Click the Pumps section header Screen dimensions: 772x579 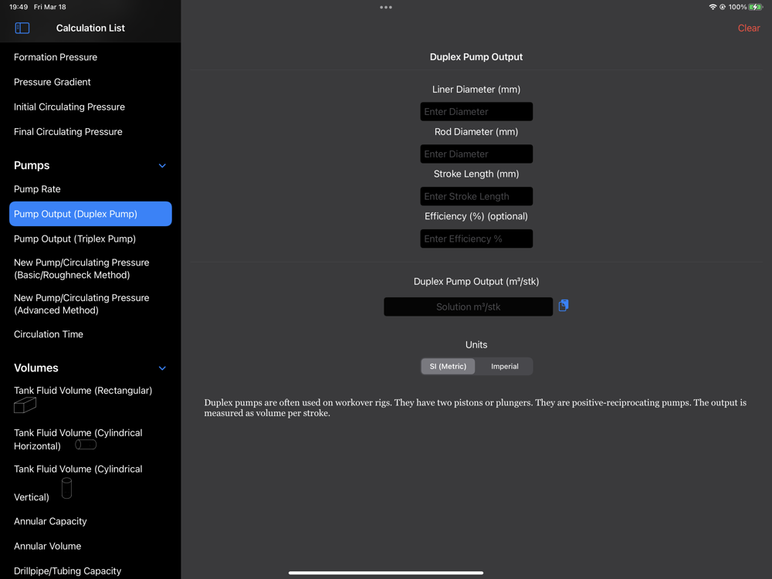[x=32, y=165]
